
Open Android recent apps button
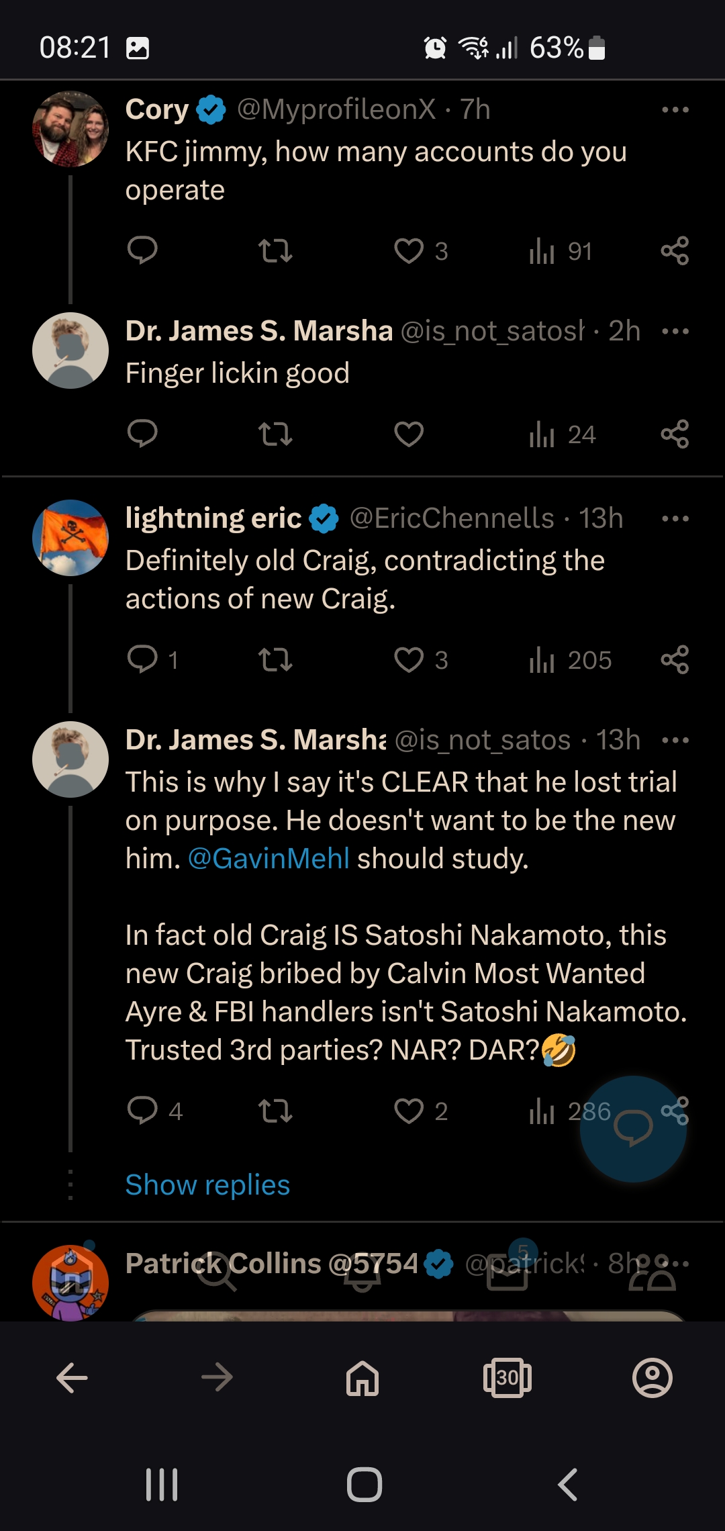[162, 1485]
